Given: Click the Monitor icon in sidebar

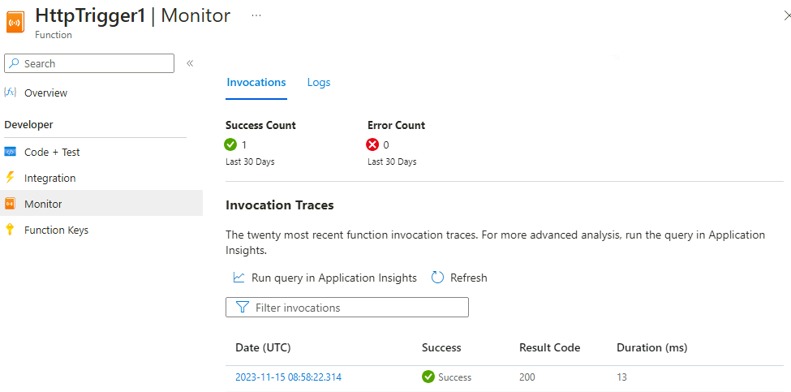Looking at the screenshot, I should click(11, 204).
